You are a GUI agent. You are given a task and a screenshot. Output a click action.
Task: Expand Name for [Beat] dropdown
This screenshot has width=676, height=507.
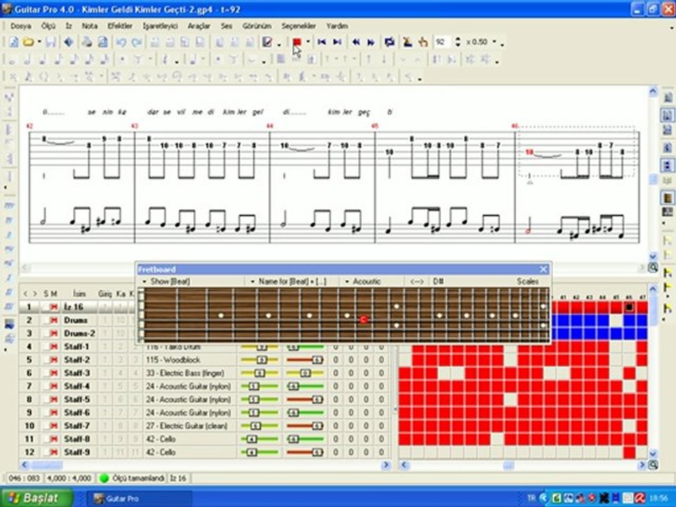pos(252,282)
